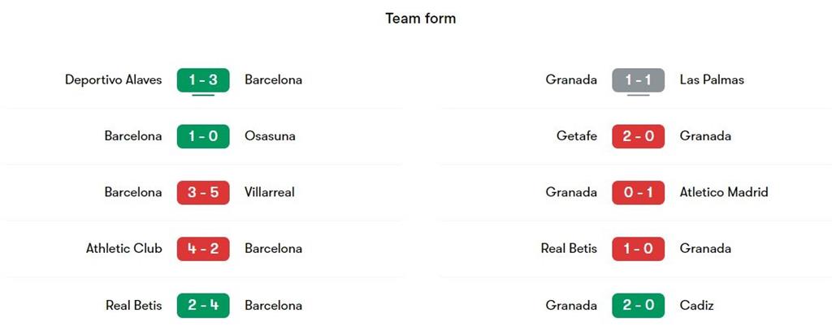Click the Athletic Club team name

click(123, 249)
